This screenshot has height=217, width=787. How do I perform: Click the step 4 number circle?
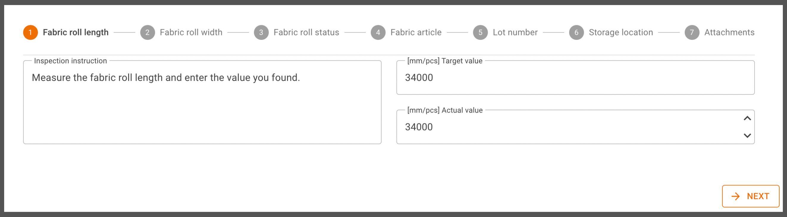(378, 32)
